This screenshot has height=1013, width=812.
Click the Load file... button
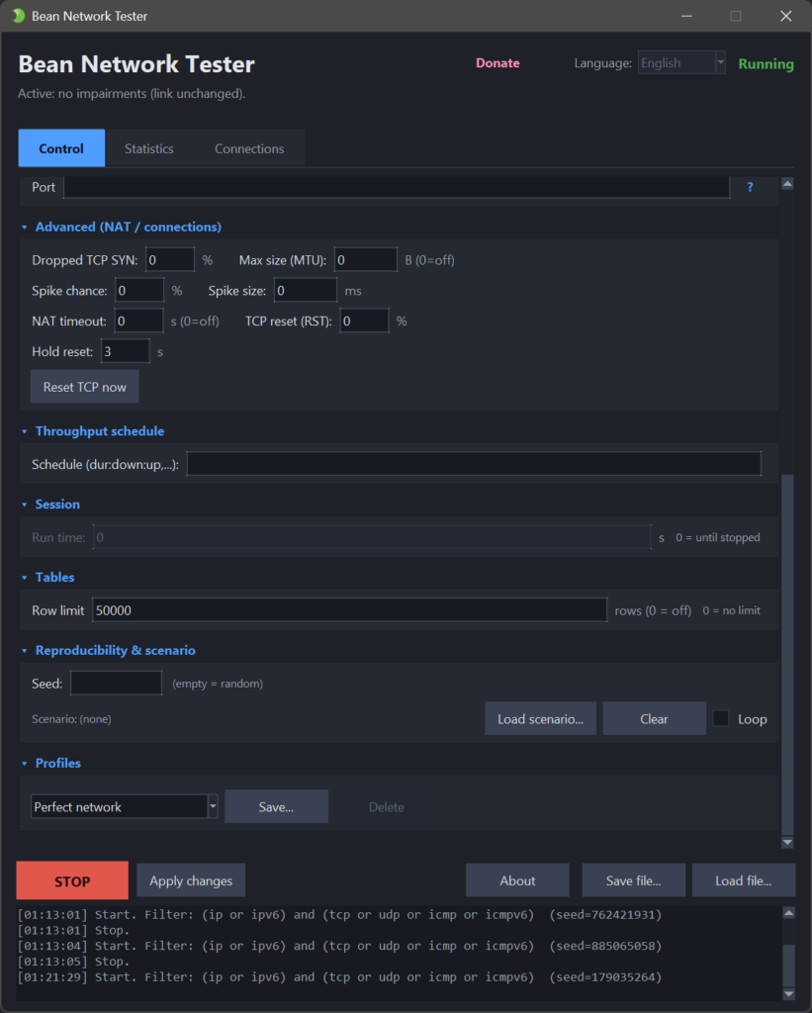coord(744,880)
